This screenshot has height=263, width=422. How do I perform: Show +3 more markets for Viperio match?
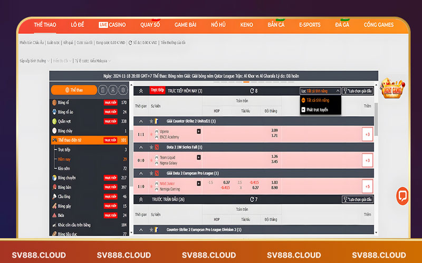[x=367, y=134]
